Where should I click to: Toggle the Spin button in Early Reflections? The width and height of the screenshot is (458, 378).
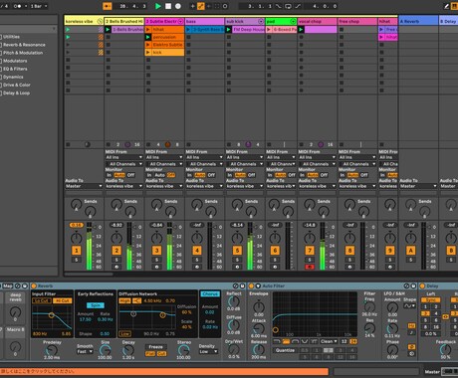click(x=96, y=305)
